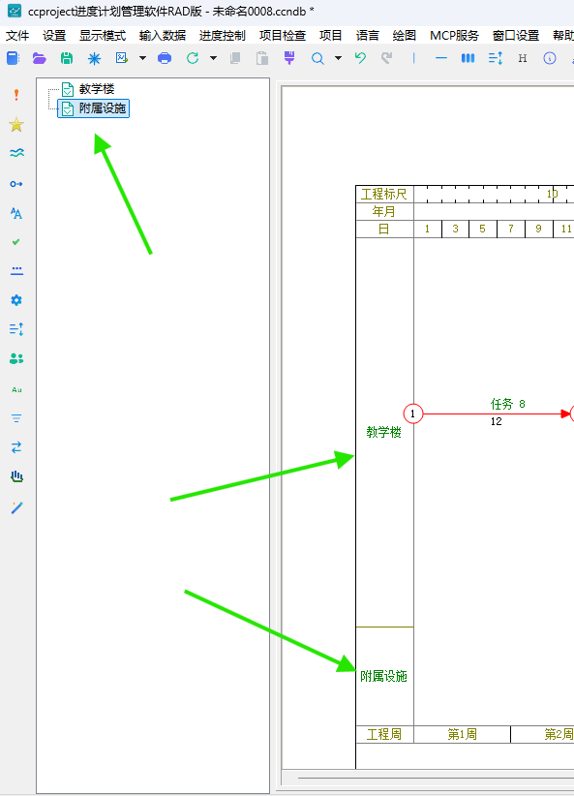The width and height of the screenshot is (574, 796).
Task: Open the 项目 menu
Action: [331, 36]
